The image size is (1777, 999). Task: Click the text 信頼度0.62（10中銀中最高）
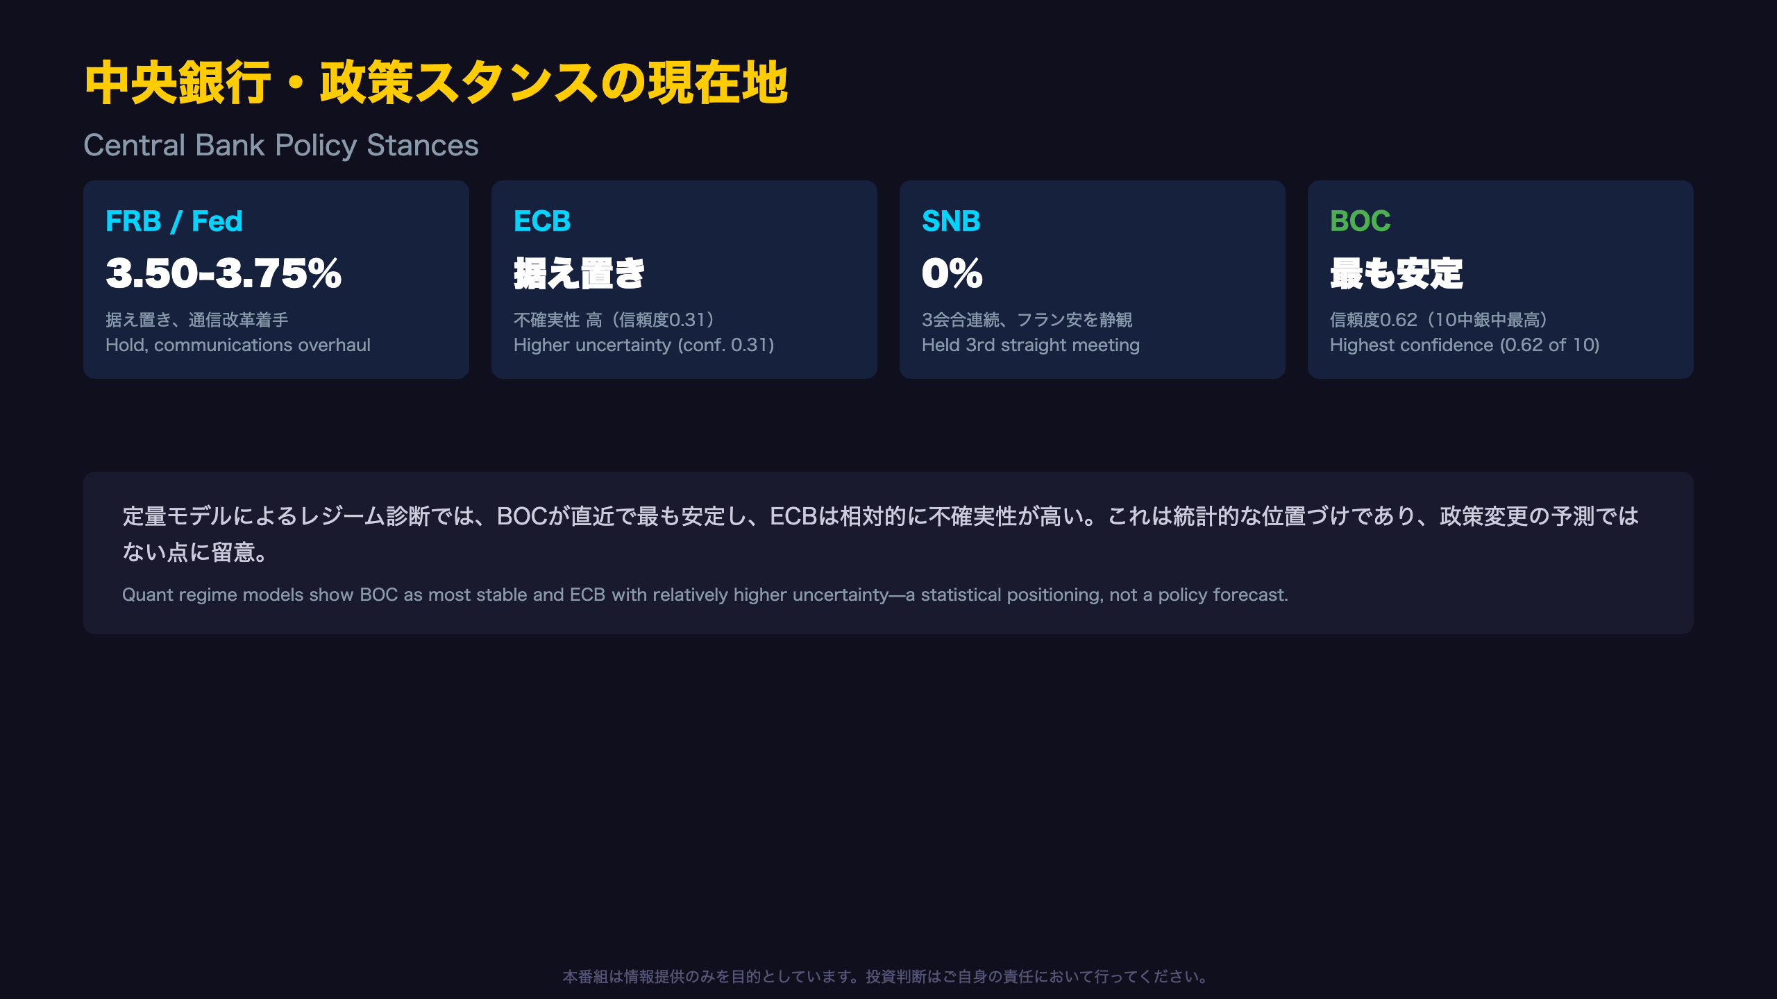1440,320
